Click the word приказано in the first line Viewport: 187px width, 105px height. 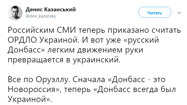point(129,30)
